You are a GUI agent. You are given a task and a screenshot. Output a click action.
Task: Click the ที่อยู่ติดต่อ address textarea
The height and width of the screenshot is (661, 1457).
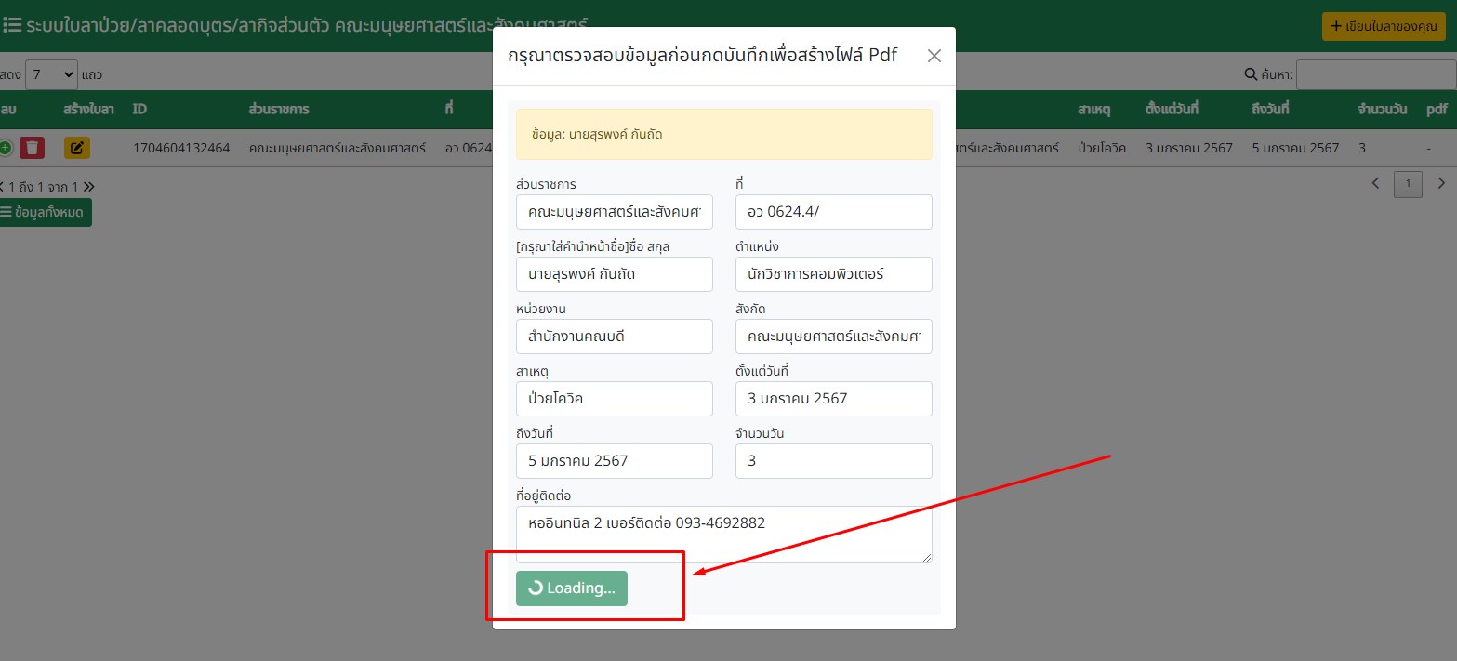724,535
